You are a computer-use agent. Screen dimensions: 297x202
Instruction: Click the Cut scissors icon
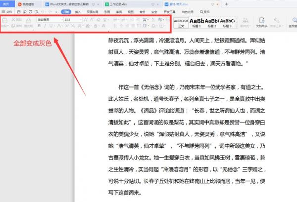coord(13,20)
